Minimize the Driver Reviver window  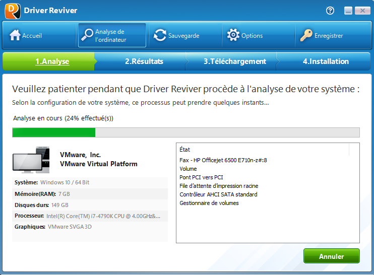348,11
